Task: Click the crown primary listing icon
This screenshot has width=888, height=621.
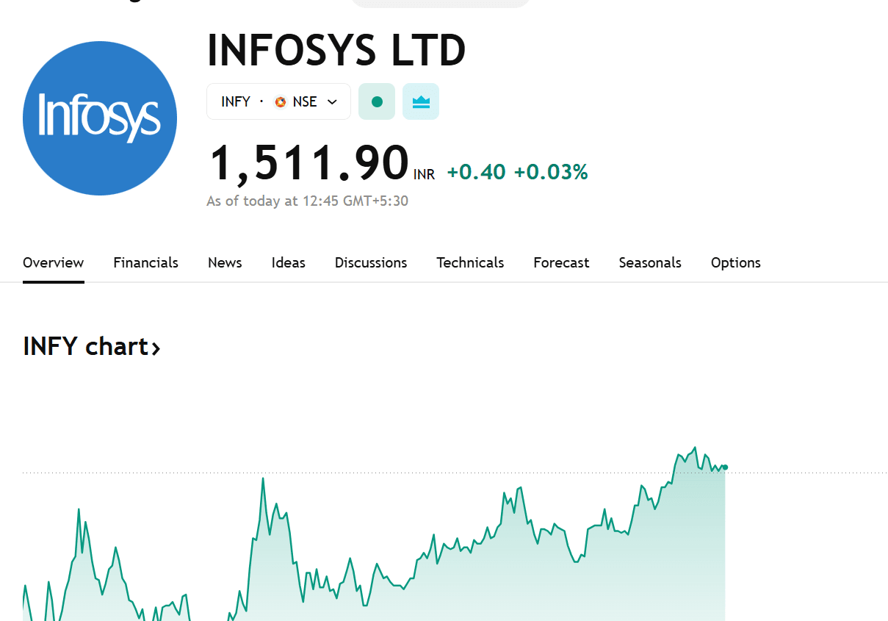Action: pyautogui.click(x=421, y=101)
